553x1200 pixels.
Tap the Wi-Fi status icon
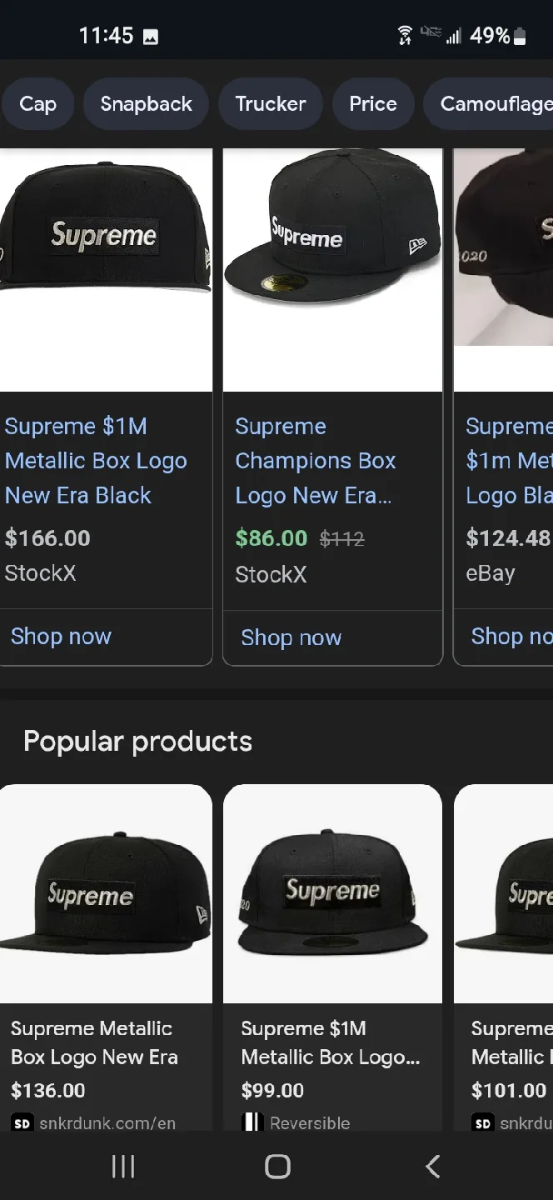coord(406,35)
